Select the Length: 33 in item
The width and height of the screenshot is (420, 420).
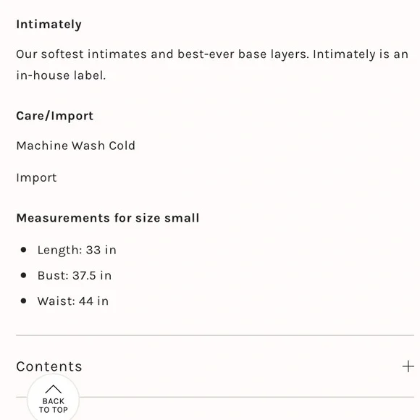point(77,250)
